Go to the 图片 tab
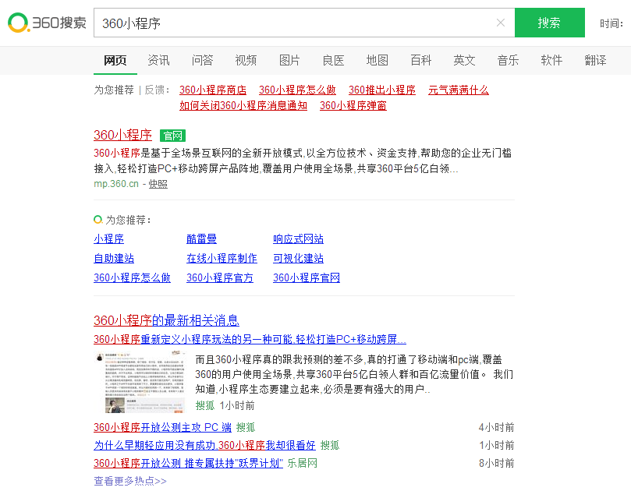This screenshot has height=491, width=631. (x=289, y=60)
